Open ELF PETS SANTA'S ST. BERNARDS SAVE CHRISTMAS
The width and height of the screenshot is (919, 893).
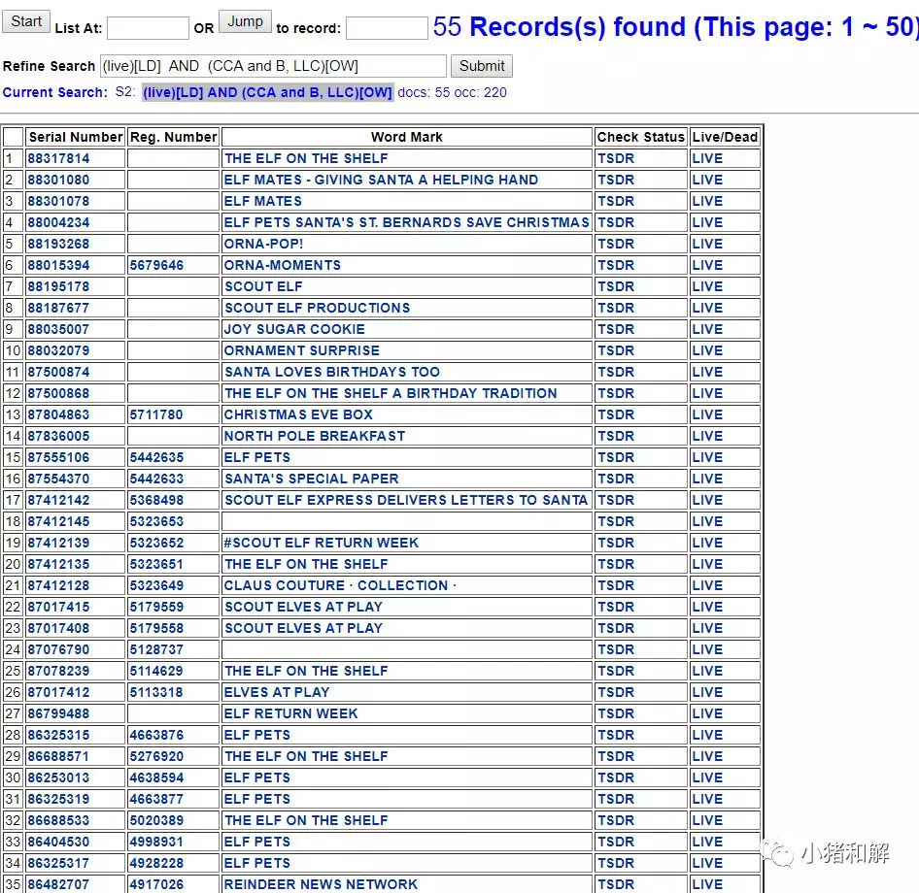(407, 222)
